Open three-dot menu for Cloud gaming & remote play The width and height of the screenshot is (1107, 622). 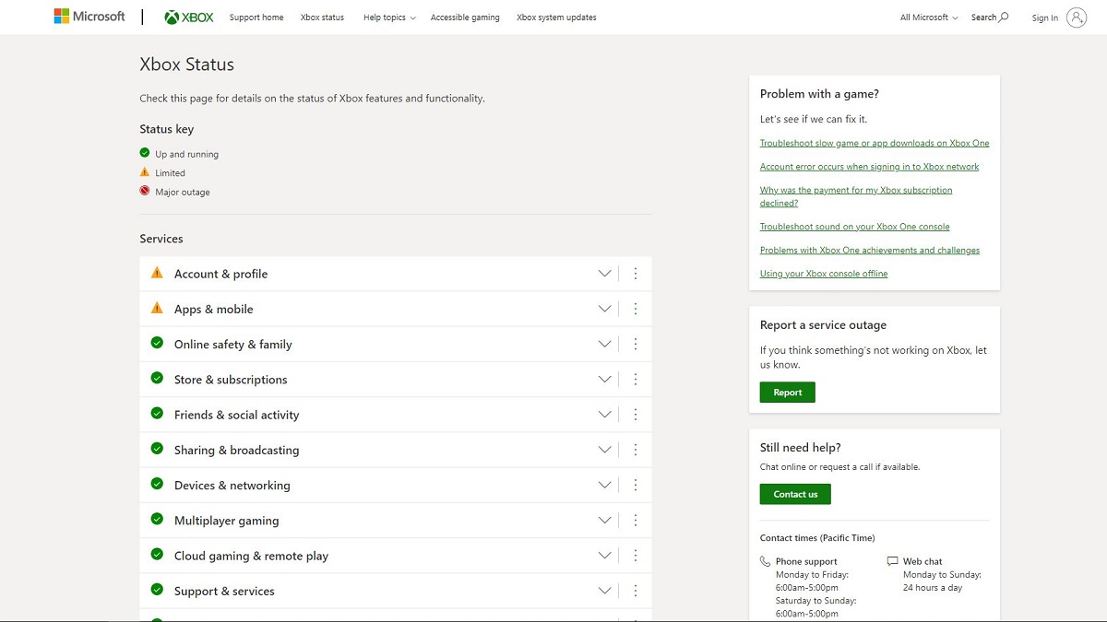tap(636, 556)
